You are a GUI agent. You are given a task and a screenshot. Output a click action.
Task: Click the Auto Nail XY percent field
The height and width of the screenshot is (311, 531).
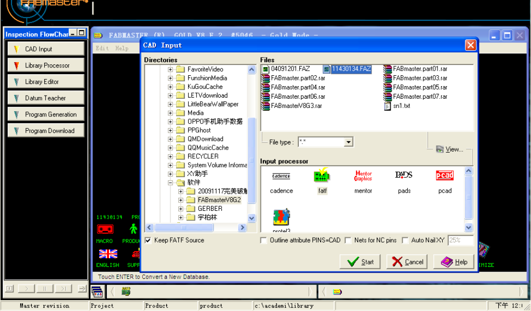pos(460,240)
